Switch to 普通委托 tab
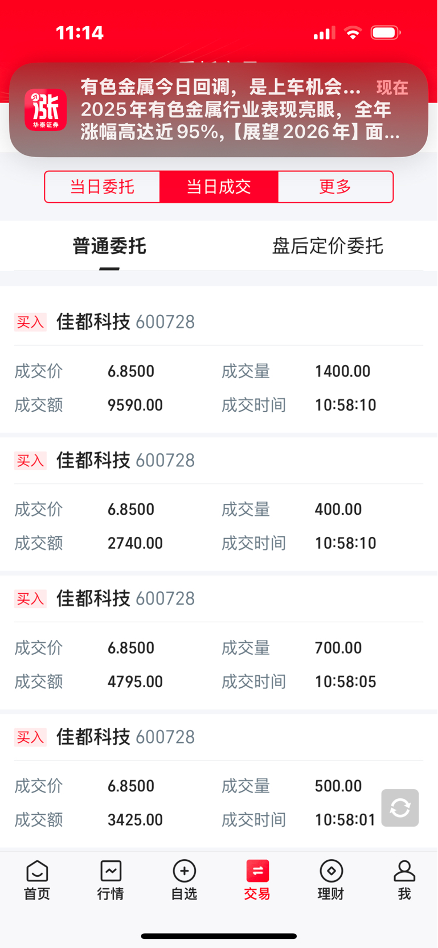 tap(109, 246)
